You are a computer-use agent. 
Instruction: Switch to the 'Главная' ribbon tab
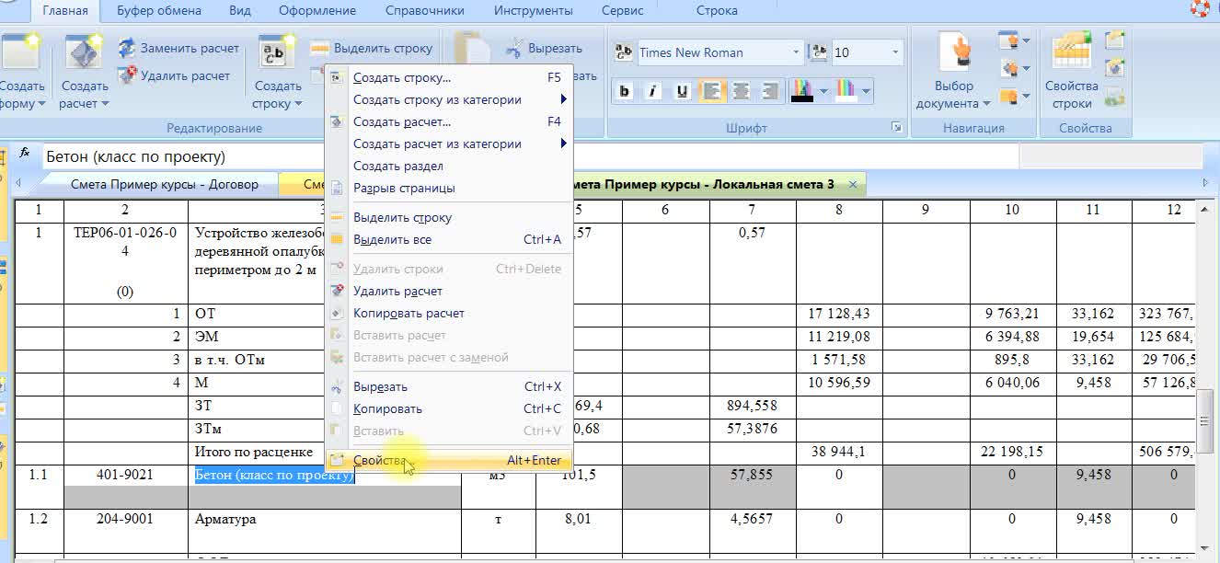click(x=64, y=11)
